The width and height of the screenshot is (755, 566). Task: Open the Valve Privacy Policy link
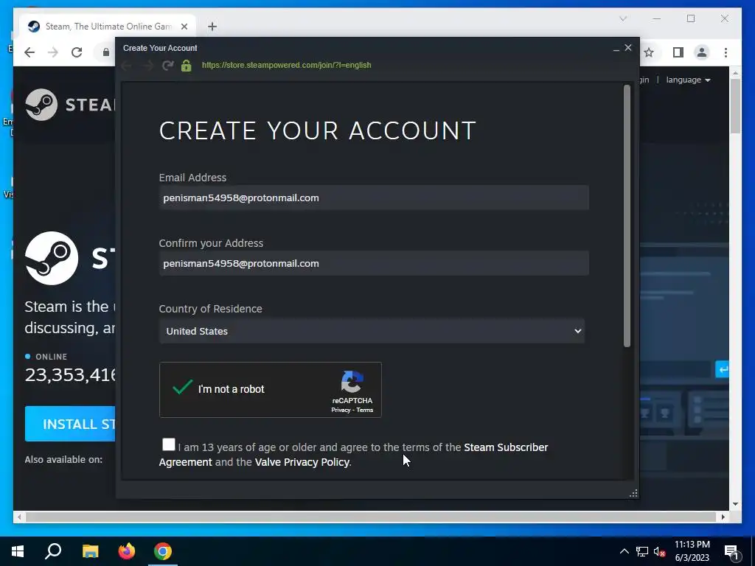[302, 462]
